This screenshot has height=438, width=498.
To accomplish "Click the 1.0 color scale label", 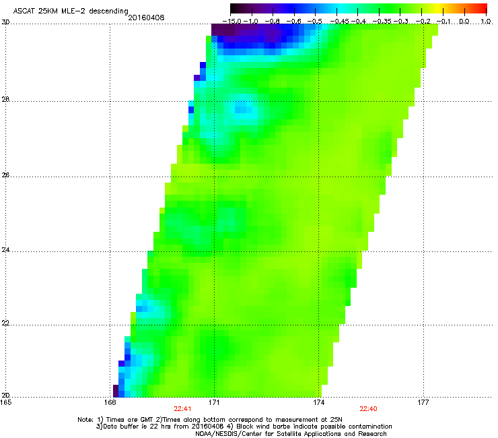I will (x=486, y=22).
